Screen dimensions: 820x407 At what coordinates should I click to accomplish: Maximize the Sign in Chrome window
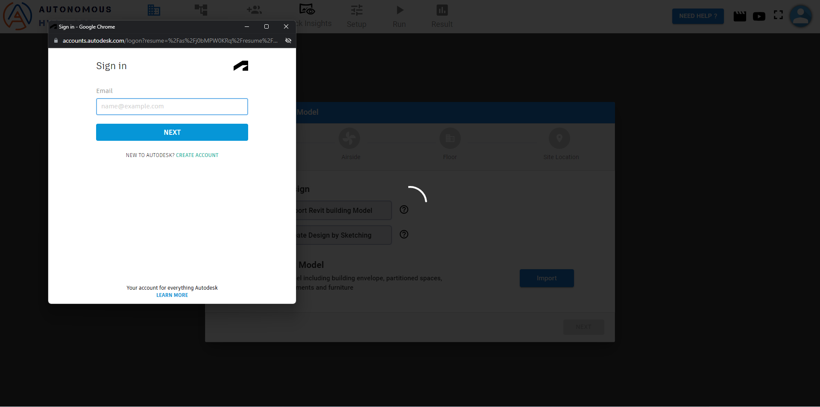coord(266,26)
